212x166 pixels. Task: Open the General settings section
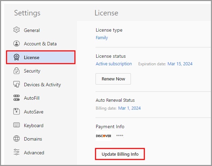32,30
